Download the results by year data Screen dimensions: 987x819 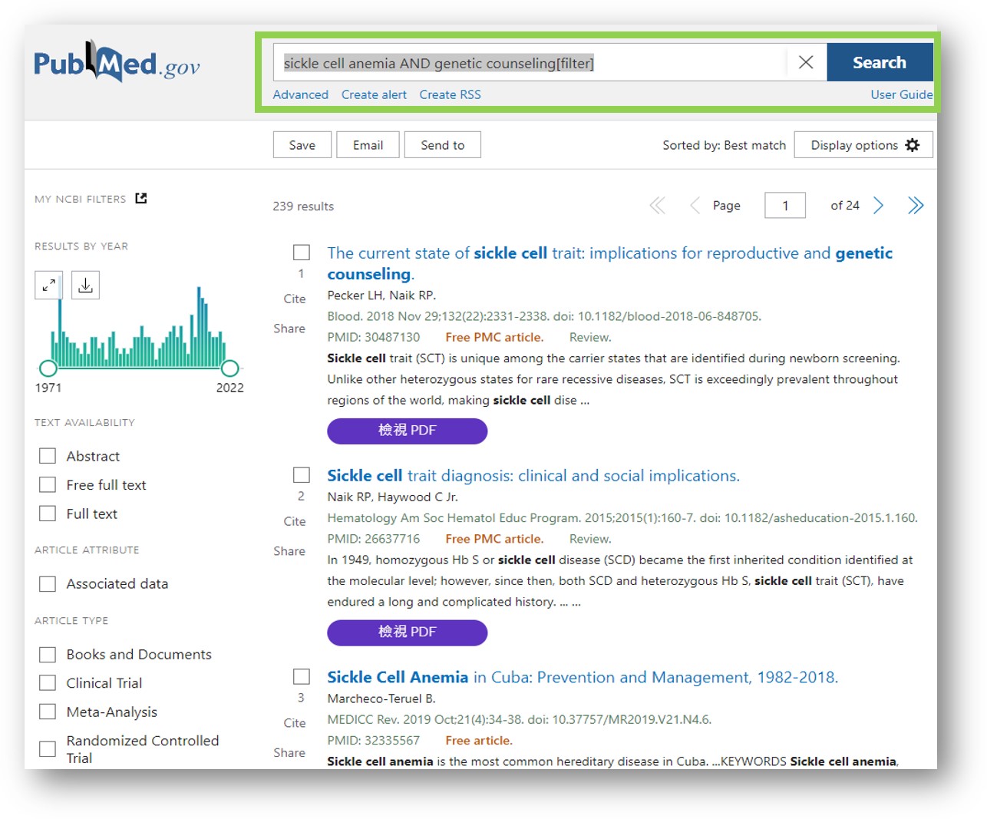pos(85,285)
